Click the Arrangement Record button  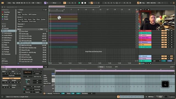coord(85,3)
